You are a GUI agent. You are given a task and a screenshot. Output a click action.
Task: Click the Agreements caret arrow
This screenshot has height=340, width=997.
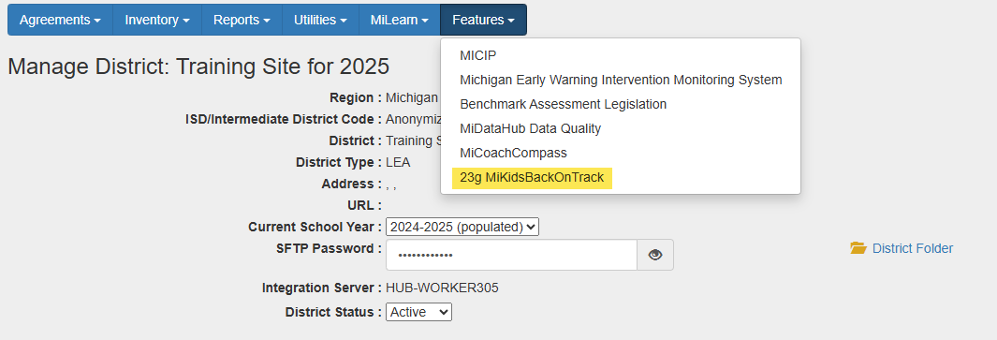coord(97,21)
